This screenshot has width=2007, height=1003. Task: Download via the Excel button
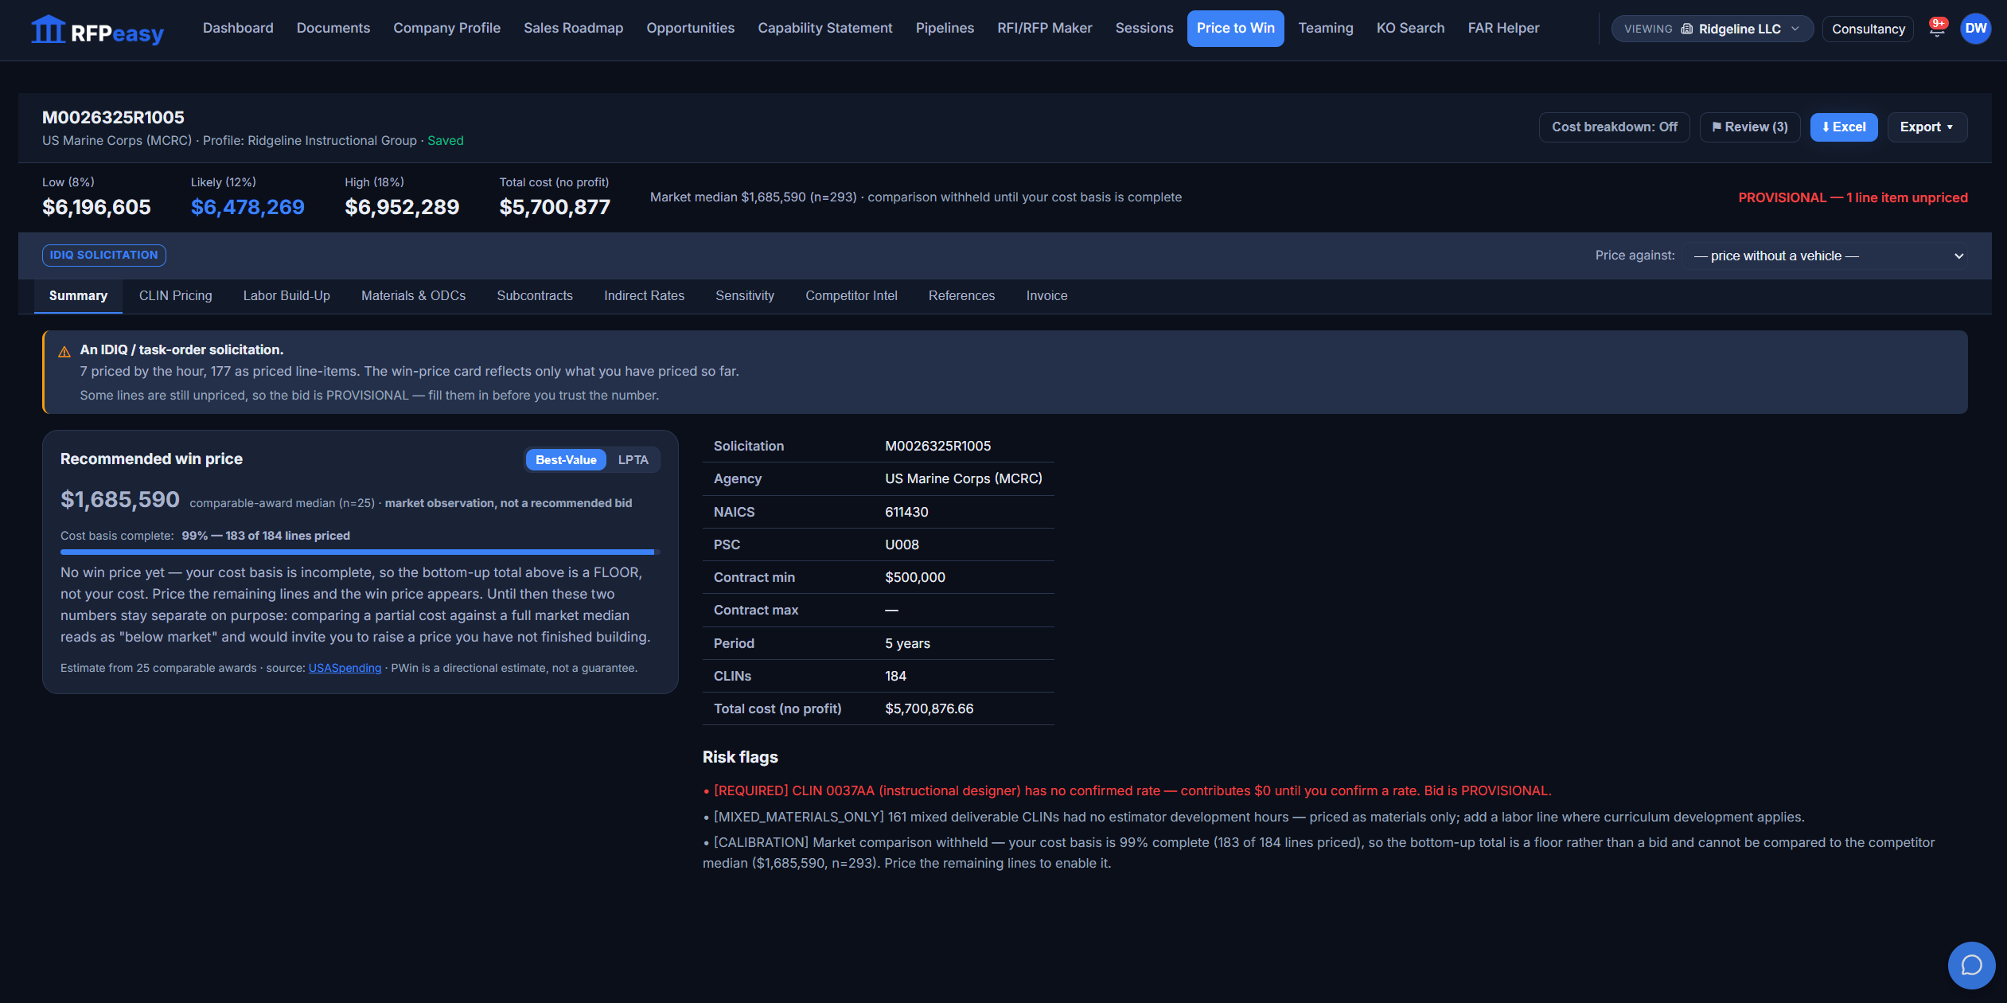pos(1843,127)
